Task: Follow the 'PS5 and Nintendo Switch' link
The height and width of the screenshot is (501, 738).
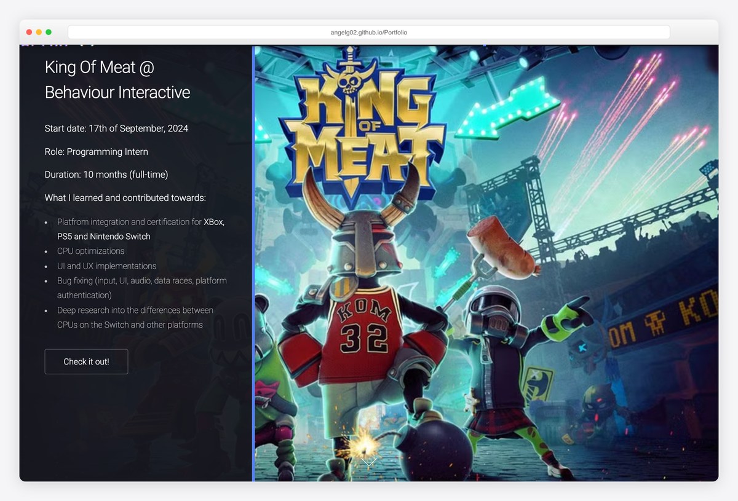Action: pyautogui.click(x=104, y=236)
